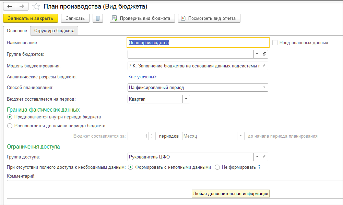The width and height of the screenshot is (343, 205).
Task: Click the не указаны analytics link
Action: pyautogui.click(x=142, y=77)
